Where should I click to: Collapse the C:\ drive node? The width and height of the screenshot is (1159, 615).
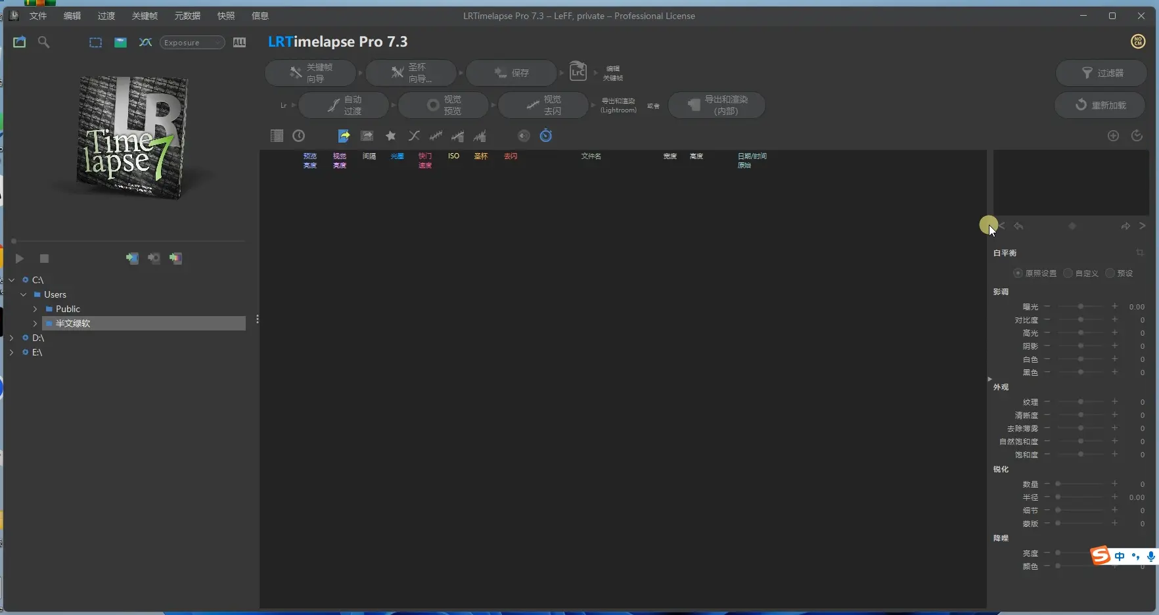coord(11,281)
